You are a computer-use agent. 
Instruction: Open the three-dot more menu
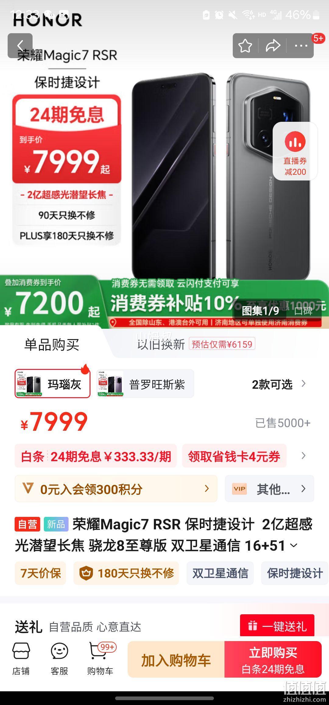point(301,46)
